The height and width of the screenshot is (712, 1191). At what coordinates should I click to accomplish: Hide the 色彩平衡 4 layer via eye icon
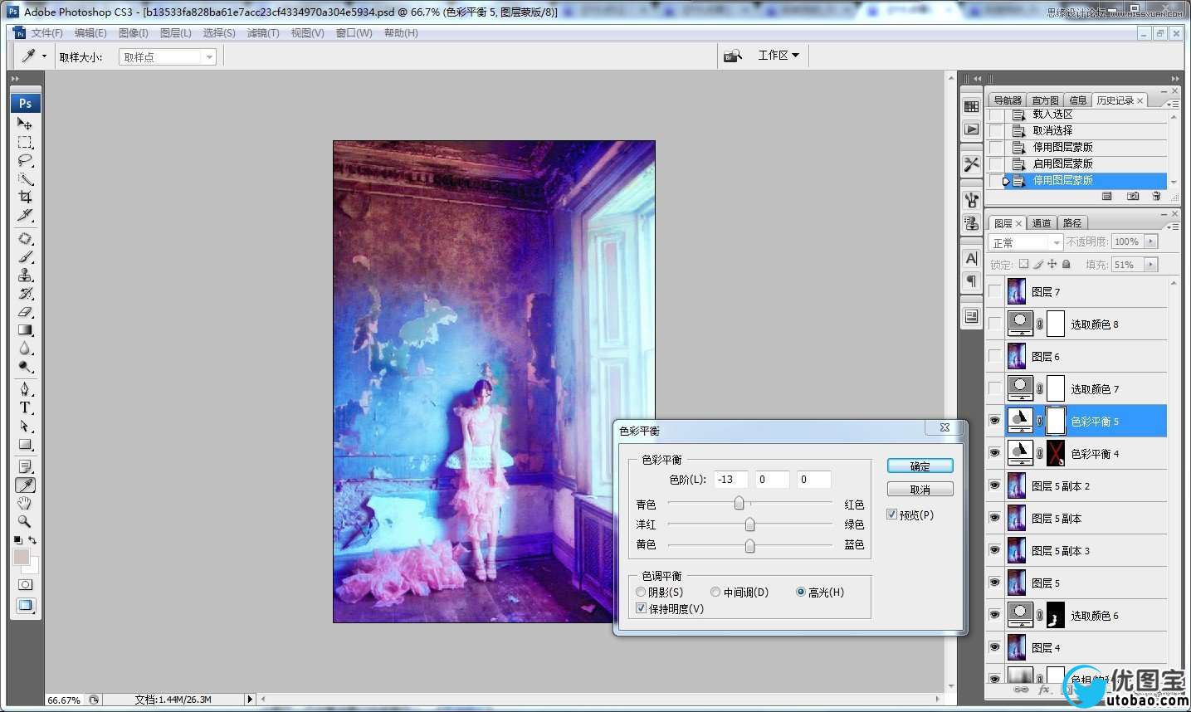tap(994, 453)
